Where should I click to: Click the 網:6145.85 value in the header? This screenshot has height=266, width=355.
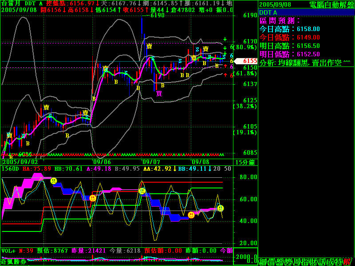tap(160, 4)
